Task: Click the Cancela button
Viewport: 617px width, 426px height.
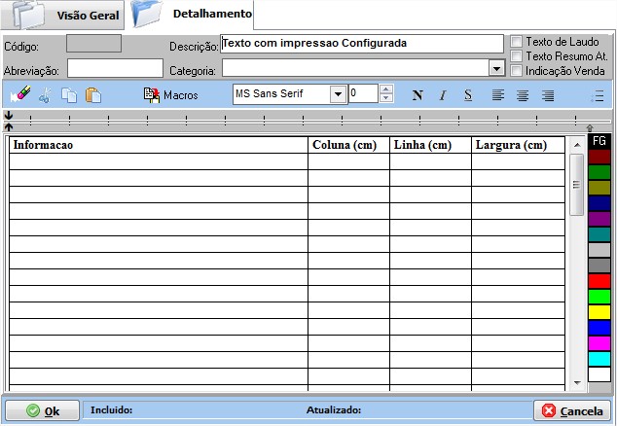Action: coord(571,410)
